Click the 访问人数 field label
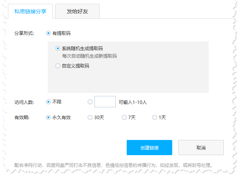 (x=24, y=102)
